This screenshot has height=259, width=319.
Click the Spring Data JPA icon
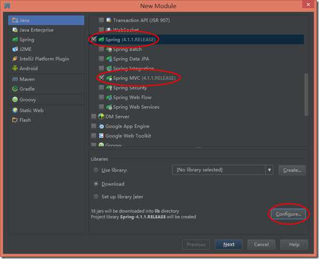[x=109, y=59]
